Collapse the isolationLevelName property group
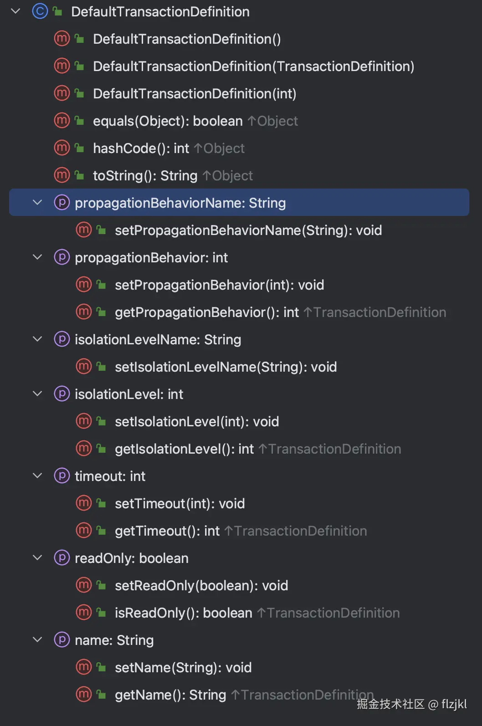The image size is (482, 726). (37, 339)
